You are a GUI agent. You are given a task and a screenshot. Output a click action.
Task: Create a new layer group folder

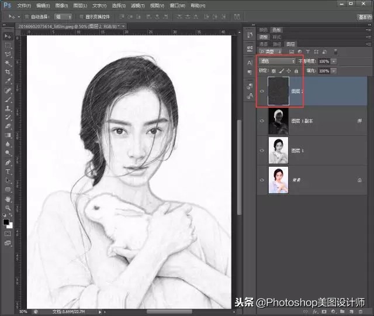click(x=342, y=311)
